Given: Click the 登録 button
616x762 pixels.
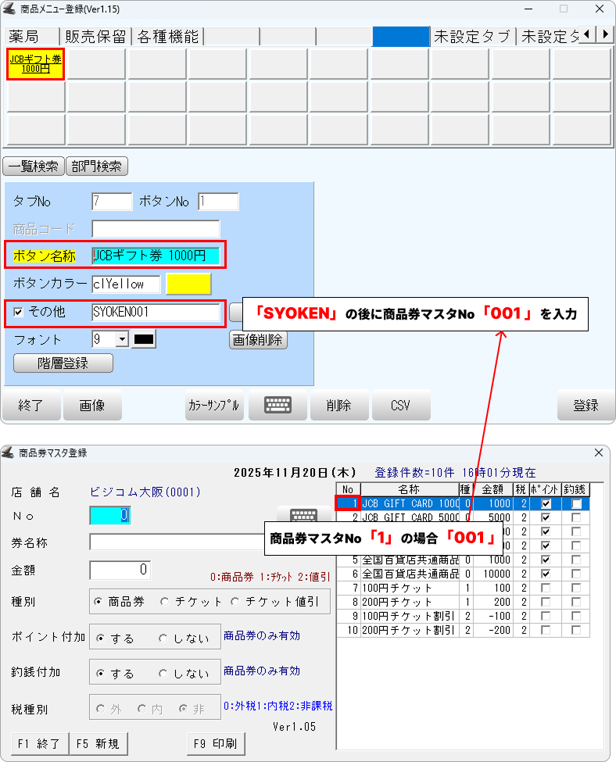Looking at the screenshot, I should (x=586, y=405).
